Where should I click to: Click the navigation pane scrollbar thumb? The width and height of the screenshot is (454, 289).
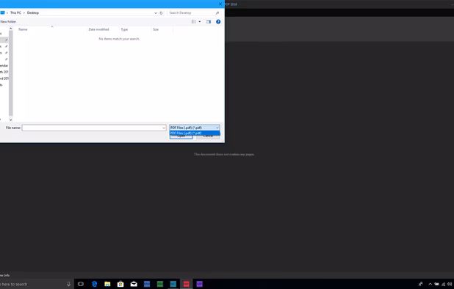coord(10,73)
